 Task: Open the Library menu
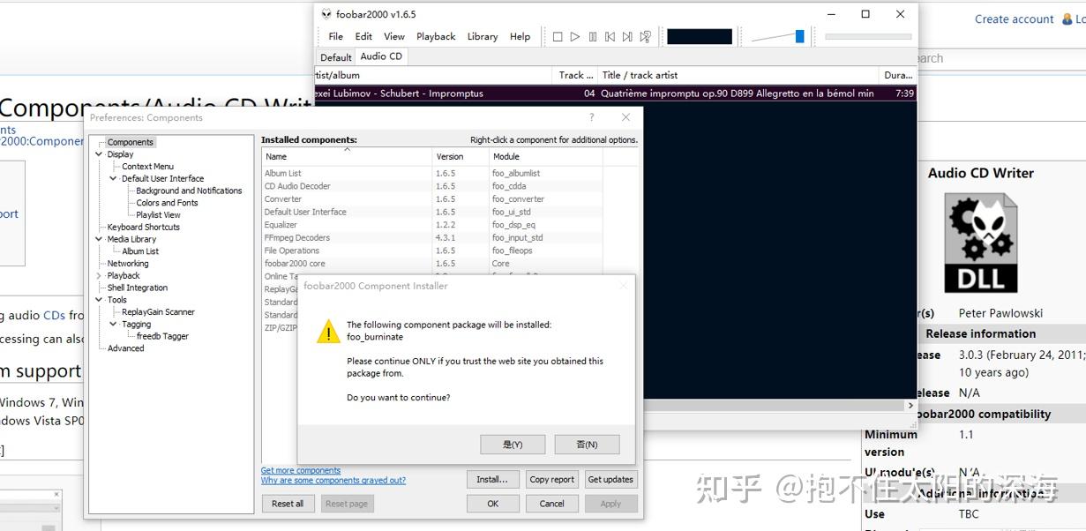(482, 36)
